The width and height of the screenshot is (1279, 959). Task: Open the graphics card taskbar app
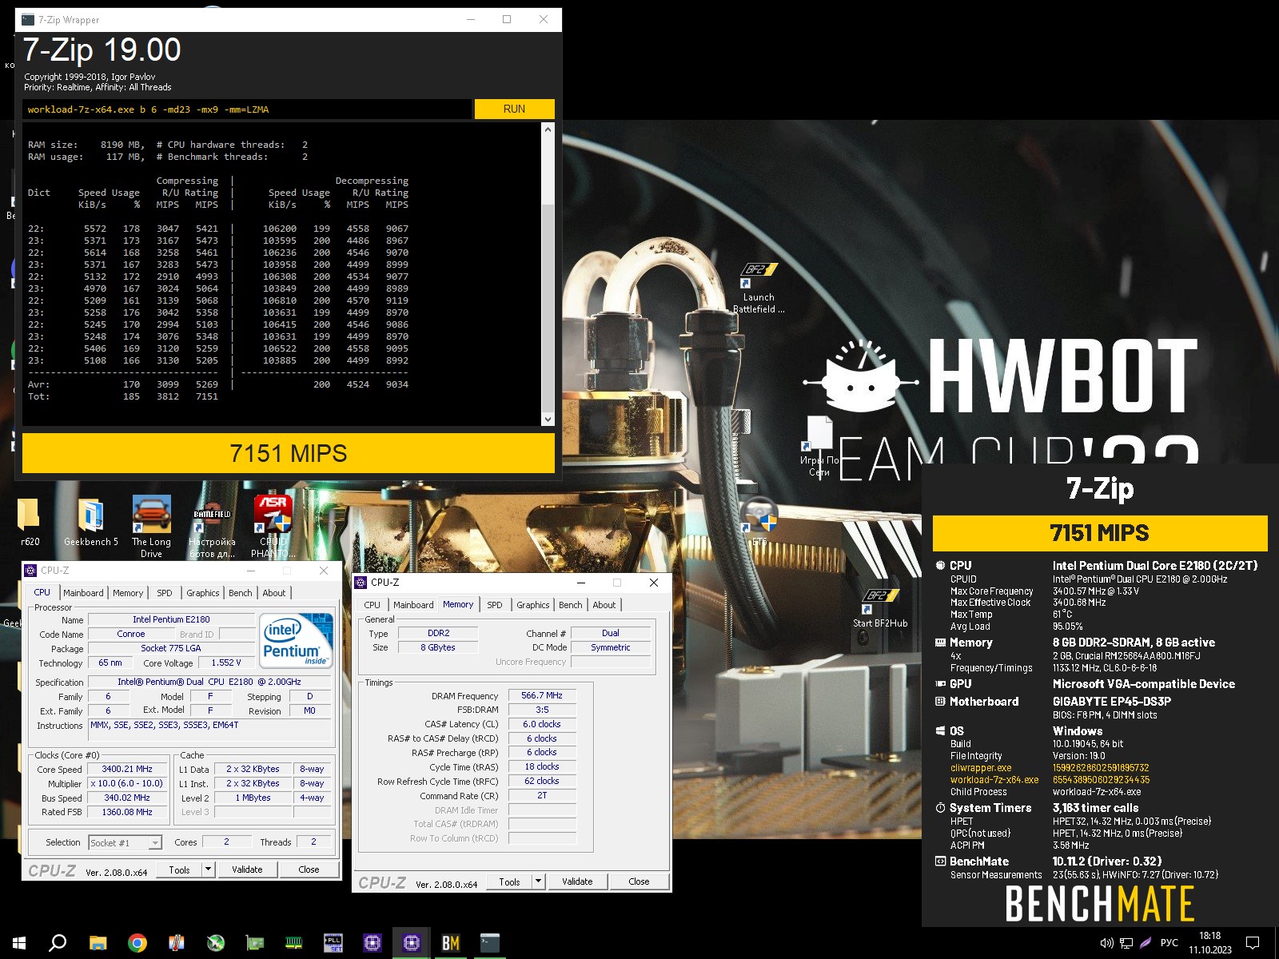pyautogui.click(x=255, y=943)
